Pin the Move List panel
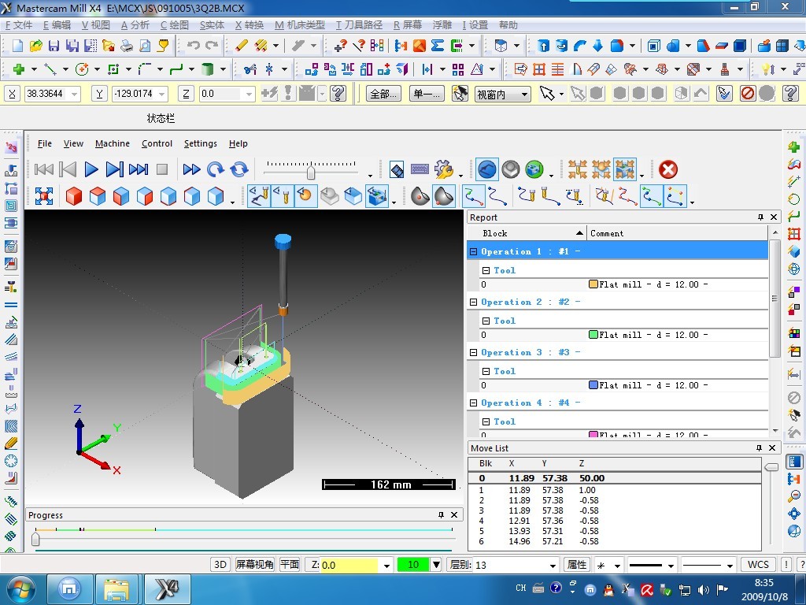Image resolution: width=806 pixels, height=605 pixels. (x=759, y=448)
